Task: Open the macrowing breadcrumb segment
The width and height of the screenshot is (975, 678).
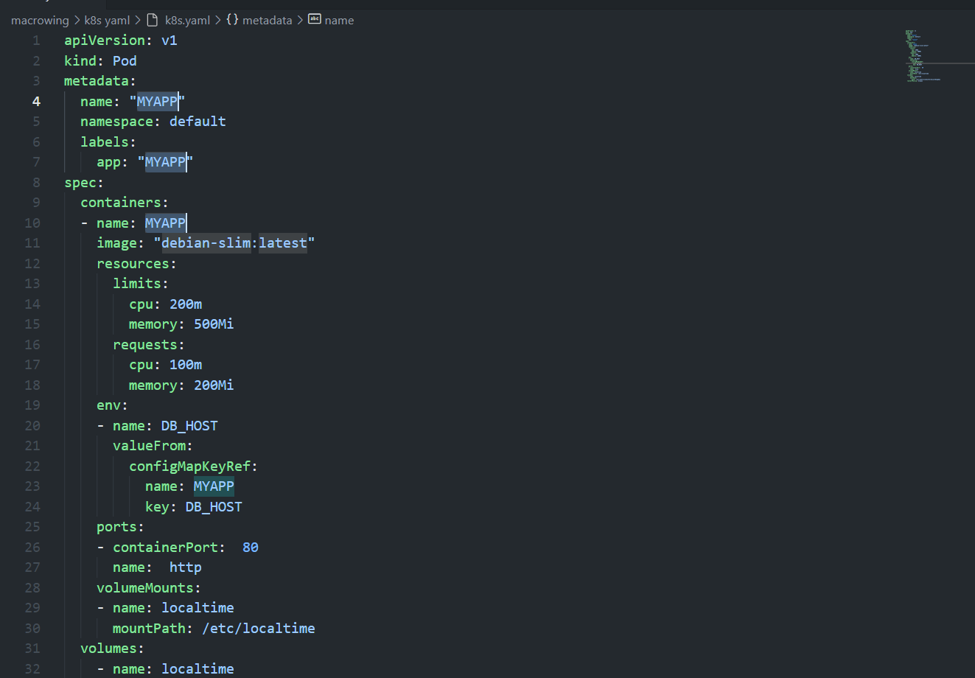Action: [40, 21]
